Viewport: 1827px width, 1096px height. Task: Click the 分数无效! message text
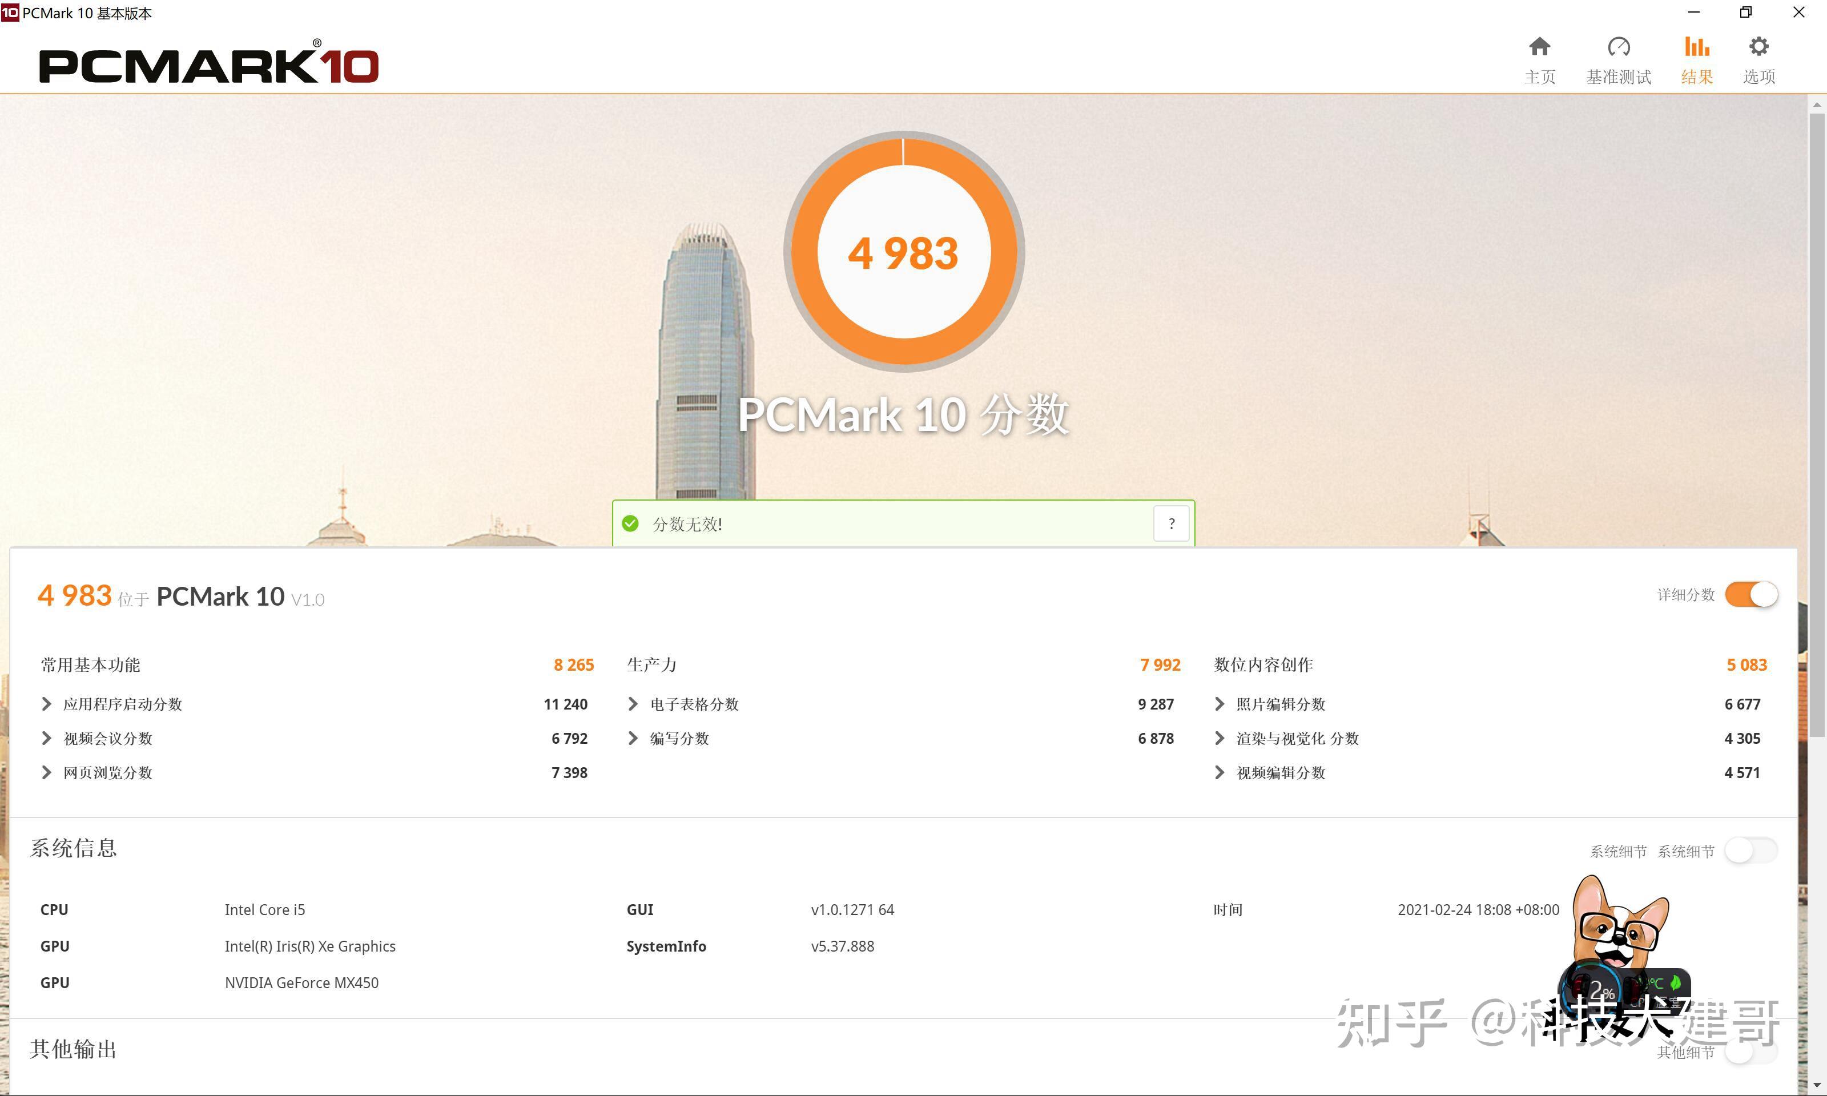point(687,525)
